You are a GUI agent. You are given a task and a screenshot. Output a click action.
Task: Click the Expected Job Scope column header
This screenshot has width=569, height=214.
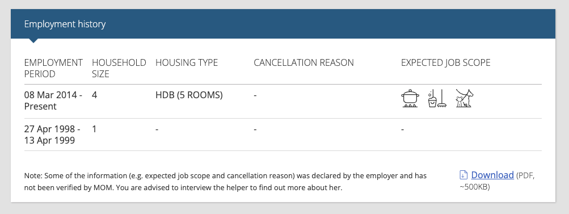[446, 62]
